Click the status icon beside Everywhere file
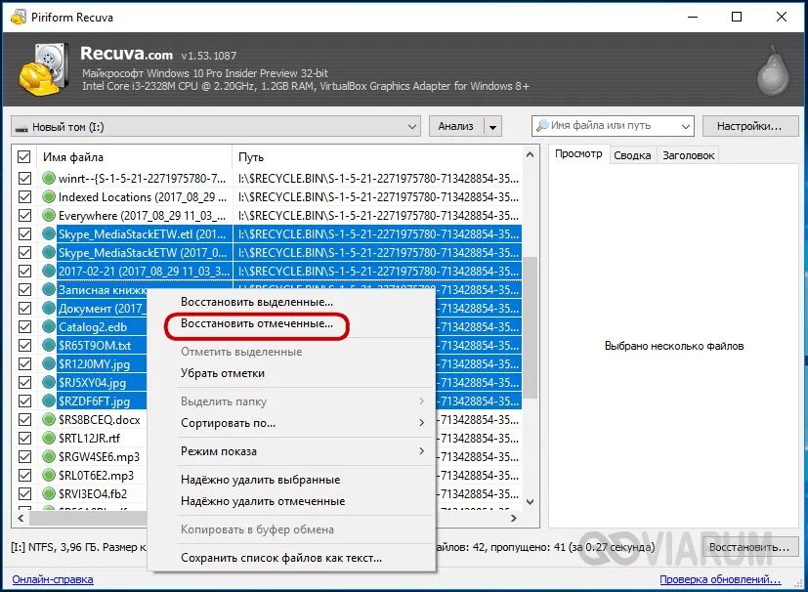 (x=49, y=215)
